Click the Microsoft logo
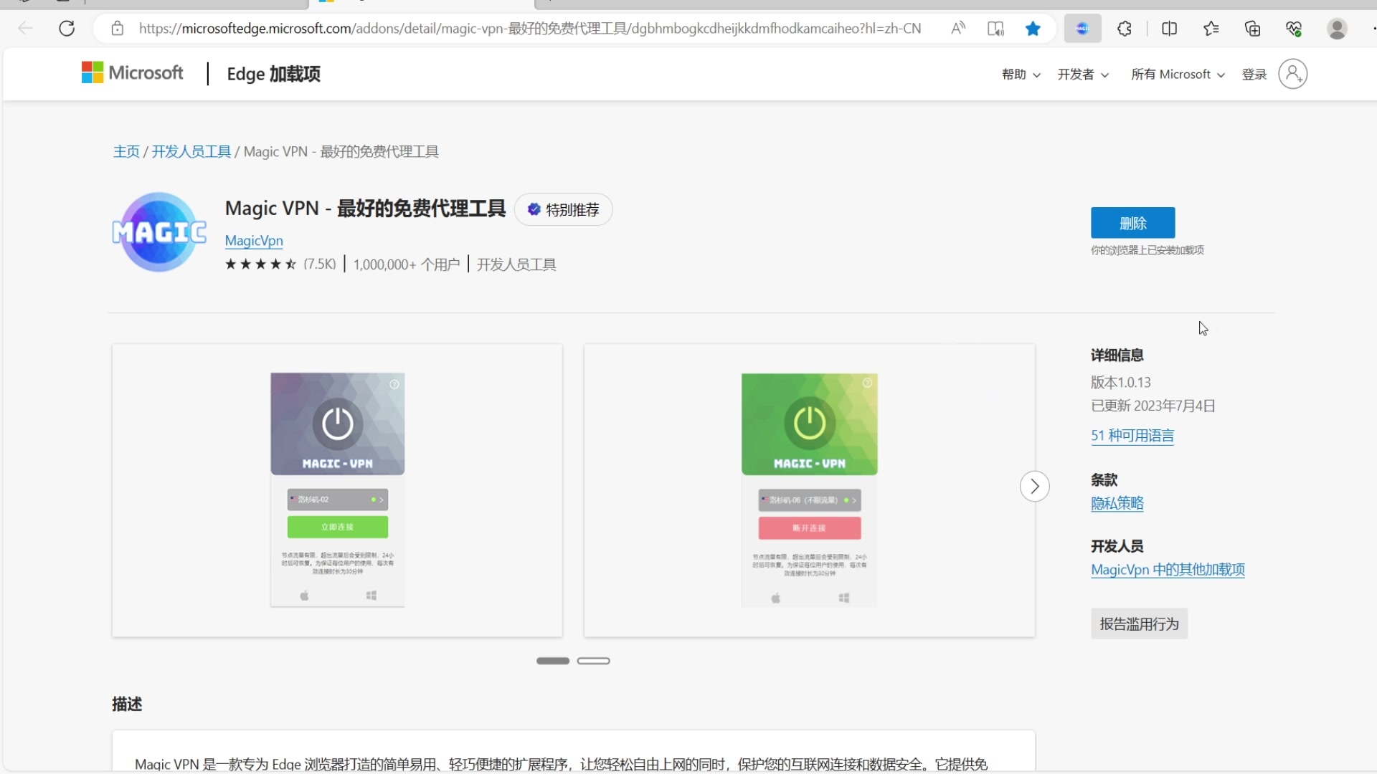The height and width of the screenshot is (774, 1377). (133, 72)
